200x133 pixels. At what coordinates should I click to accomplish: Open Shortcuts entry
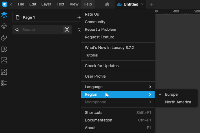tap(118, 113)
